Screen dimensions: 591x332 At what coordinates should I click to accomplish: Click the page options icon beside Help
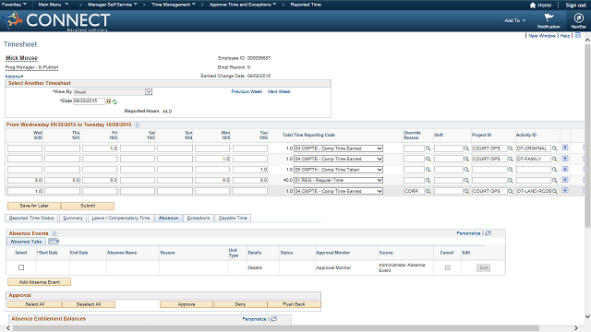pyautogui.click(x=578, y=35)
